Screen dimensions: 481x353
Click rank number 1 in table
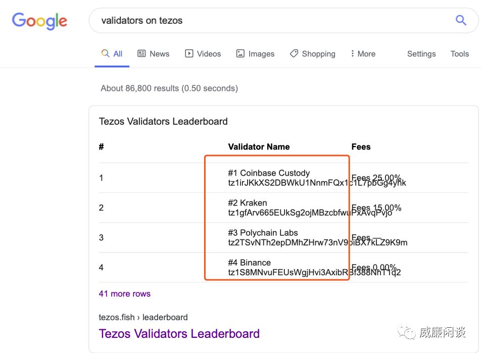[x=101, y=178]
